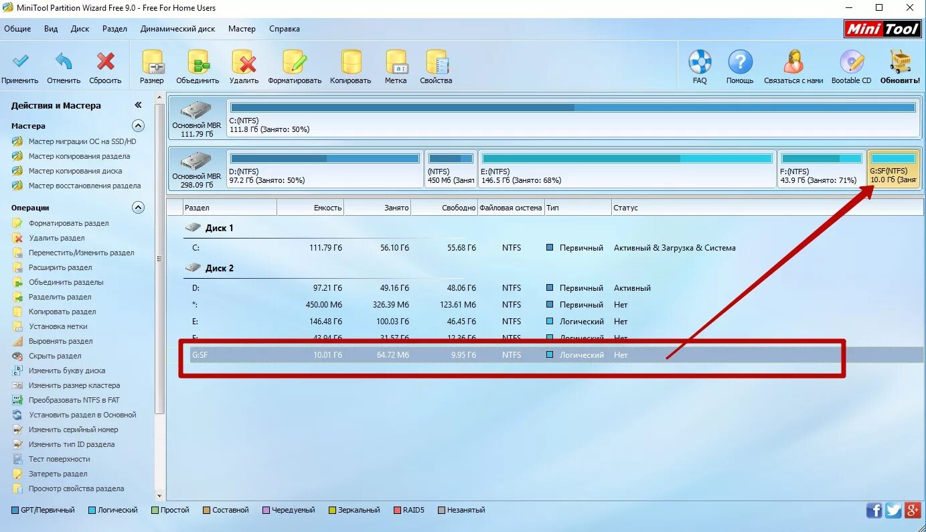Open the Мастер menu
This screenshot has width=926, height=532.
(242, 29)
